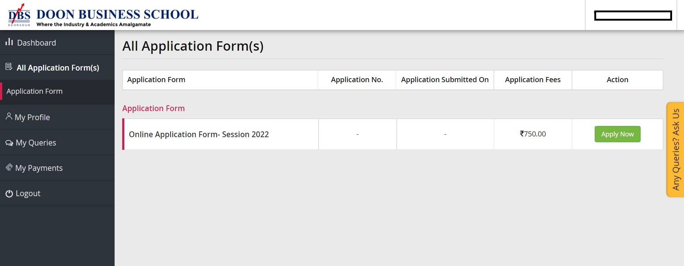The width and height of the screenshot is (684, 266).
Task: Select the My Queries sidebar entry
Action: tap(35, 142)
